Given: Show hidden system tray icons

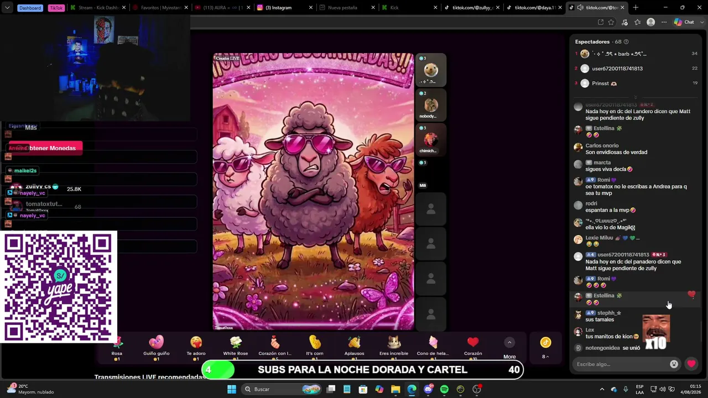Looking at the screenshot, I should (x=602, y=389).
